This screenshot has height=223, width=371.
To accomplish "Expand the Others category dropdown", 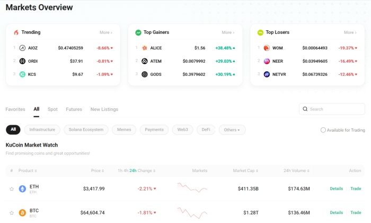I will click(232, 130).
